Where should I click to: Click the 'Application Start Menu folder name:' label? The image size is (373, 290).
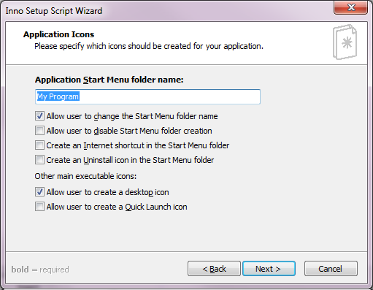click(x=109, y=80)
